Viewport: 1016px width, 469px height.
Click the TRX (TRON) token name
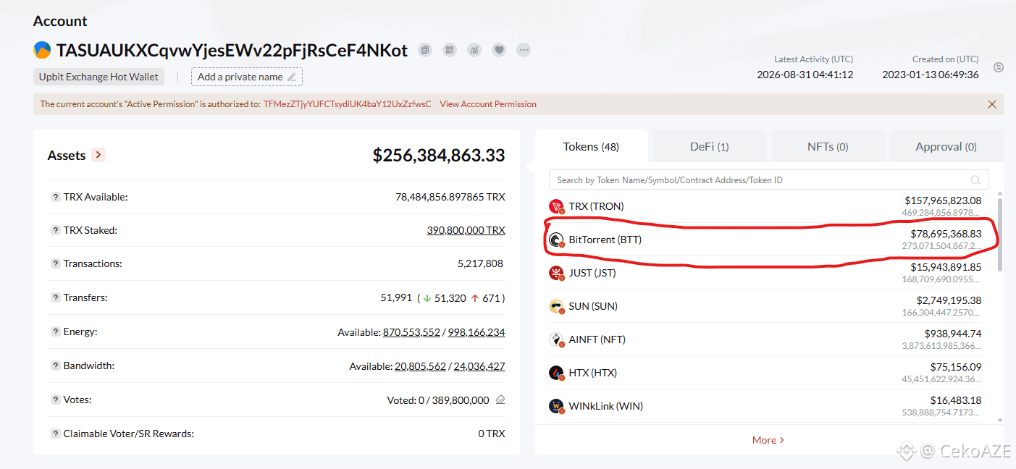596,206
